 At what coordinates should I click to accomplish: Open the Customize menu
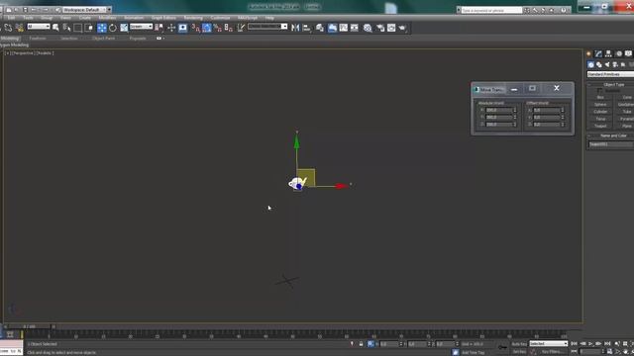220,18
